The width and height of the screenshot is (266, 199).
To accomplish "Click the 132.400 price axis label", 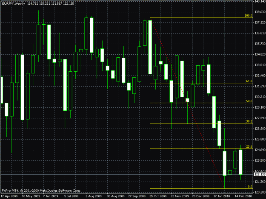I will tap(260, 76).
